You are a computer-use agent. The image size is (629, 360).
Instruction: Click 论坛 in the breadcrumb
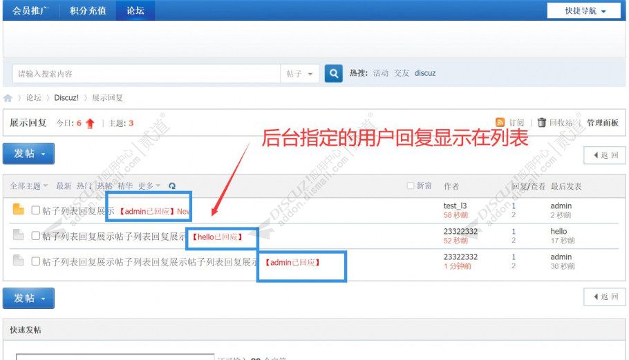pos(34,98)
